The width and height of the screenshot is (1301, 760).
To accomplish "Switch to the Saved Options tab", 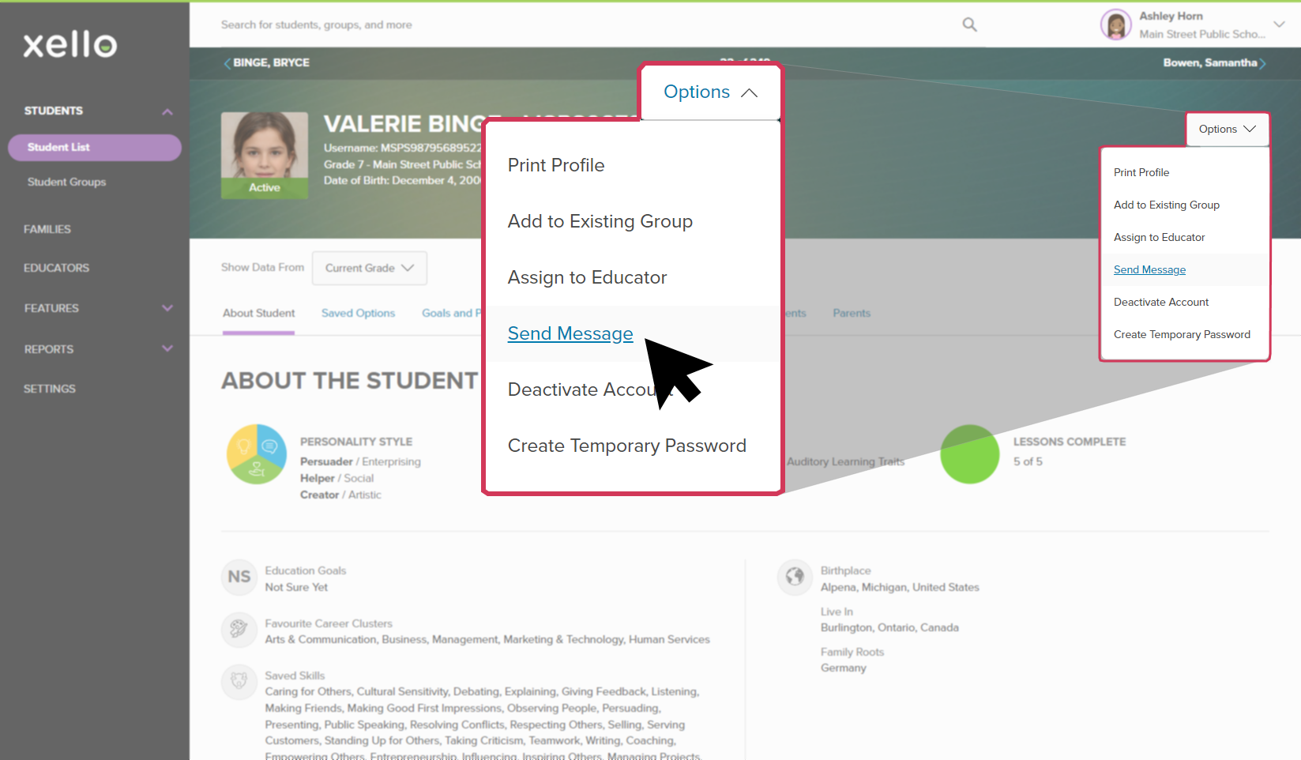I will pyautogui.click(x=358, y=314).
